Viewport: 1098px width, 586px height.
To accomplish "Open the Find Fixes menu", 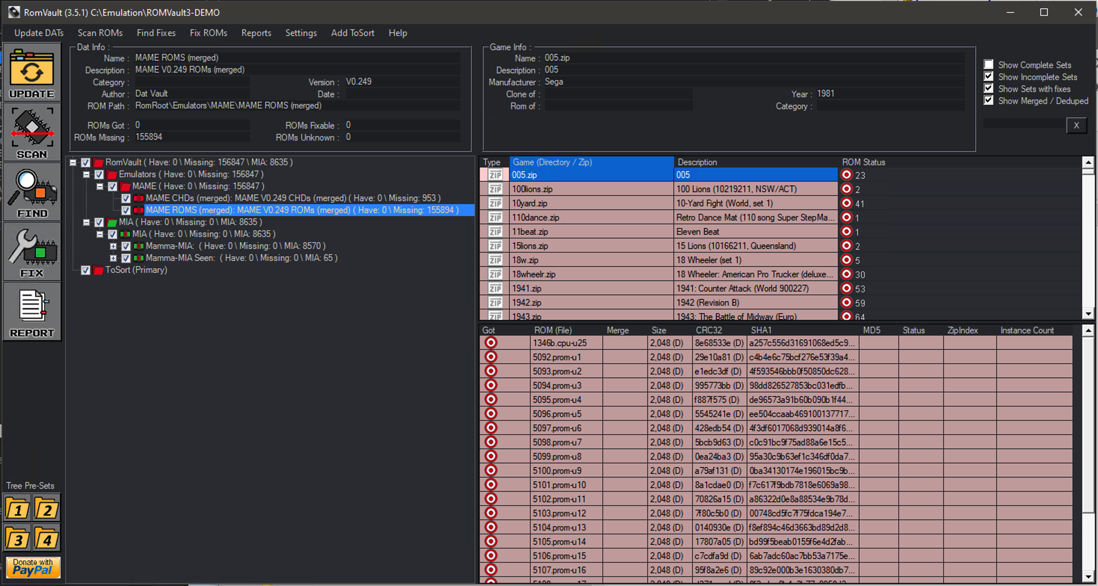I will coord(156,33).
